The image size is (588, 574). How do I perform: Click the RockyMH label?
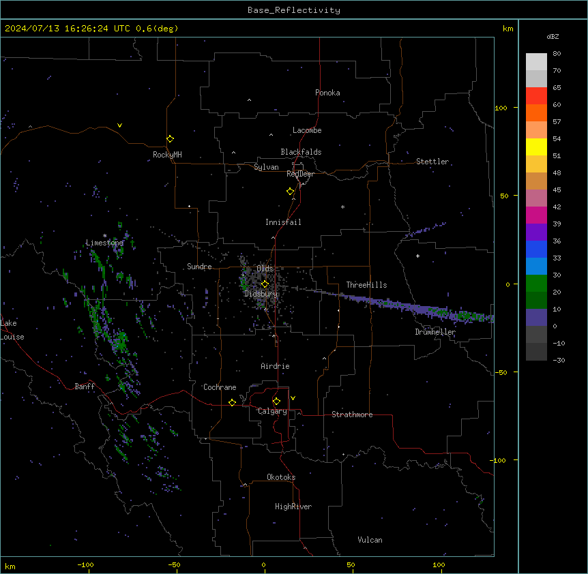167,155
